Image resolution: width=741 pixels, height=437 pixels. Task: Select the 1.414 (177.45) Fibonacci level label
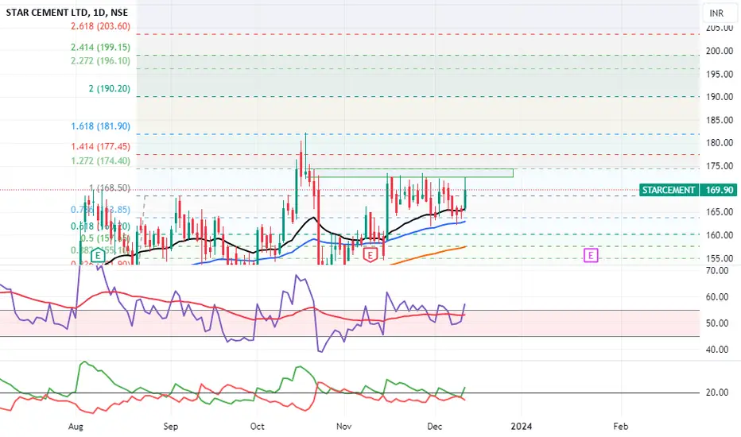click(101, 146)
